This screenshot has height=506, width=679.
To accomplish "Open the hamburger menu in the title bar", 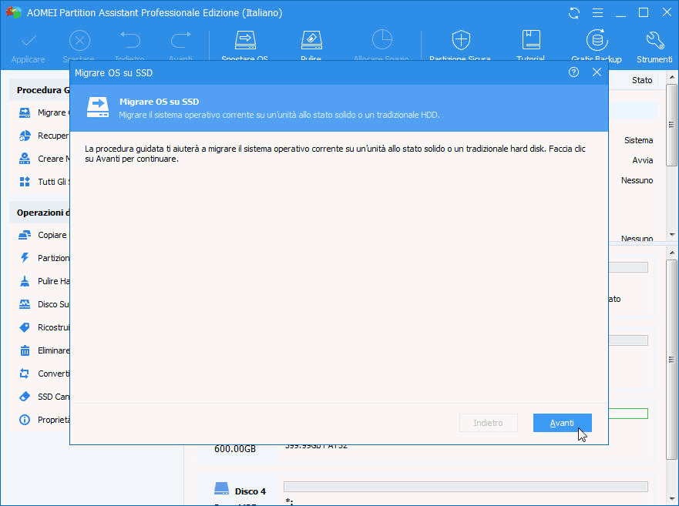I will 597,13.
